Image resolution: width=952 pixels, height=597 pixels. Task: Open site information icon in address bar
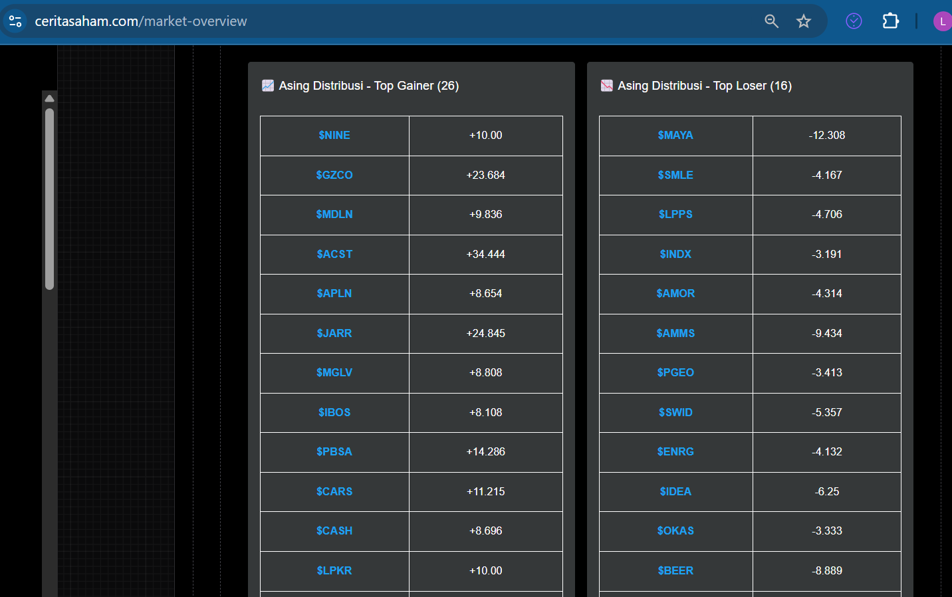tap(15, 21)
